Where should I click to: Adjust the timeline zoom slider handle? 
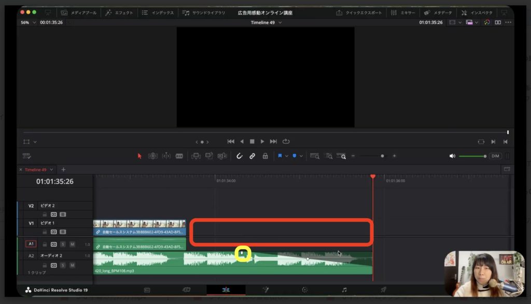tap(383, 156)
